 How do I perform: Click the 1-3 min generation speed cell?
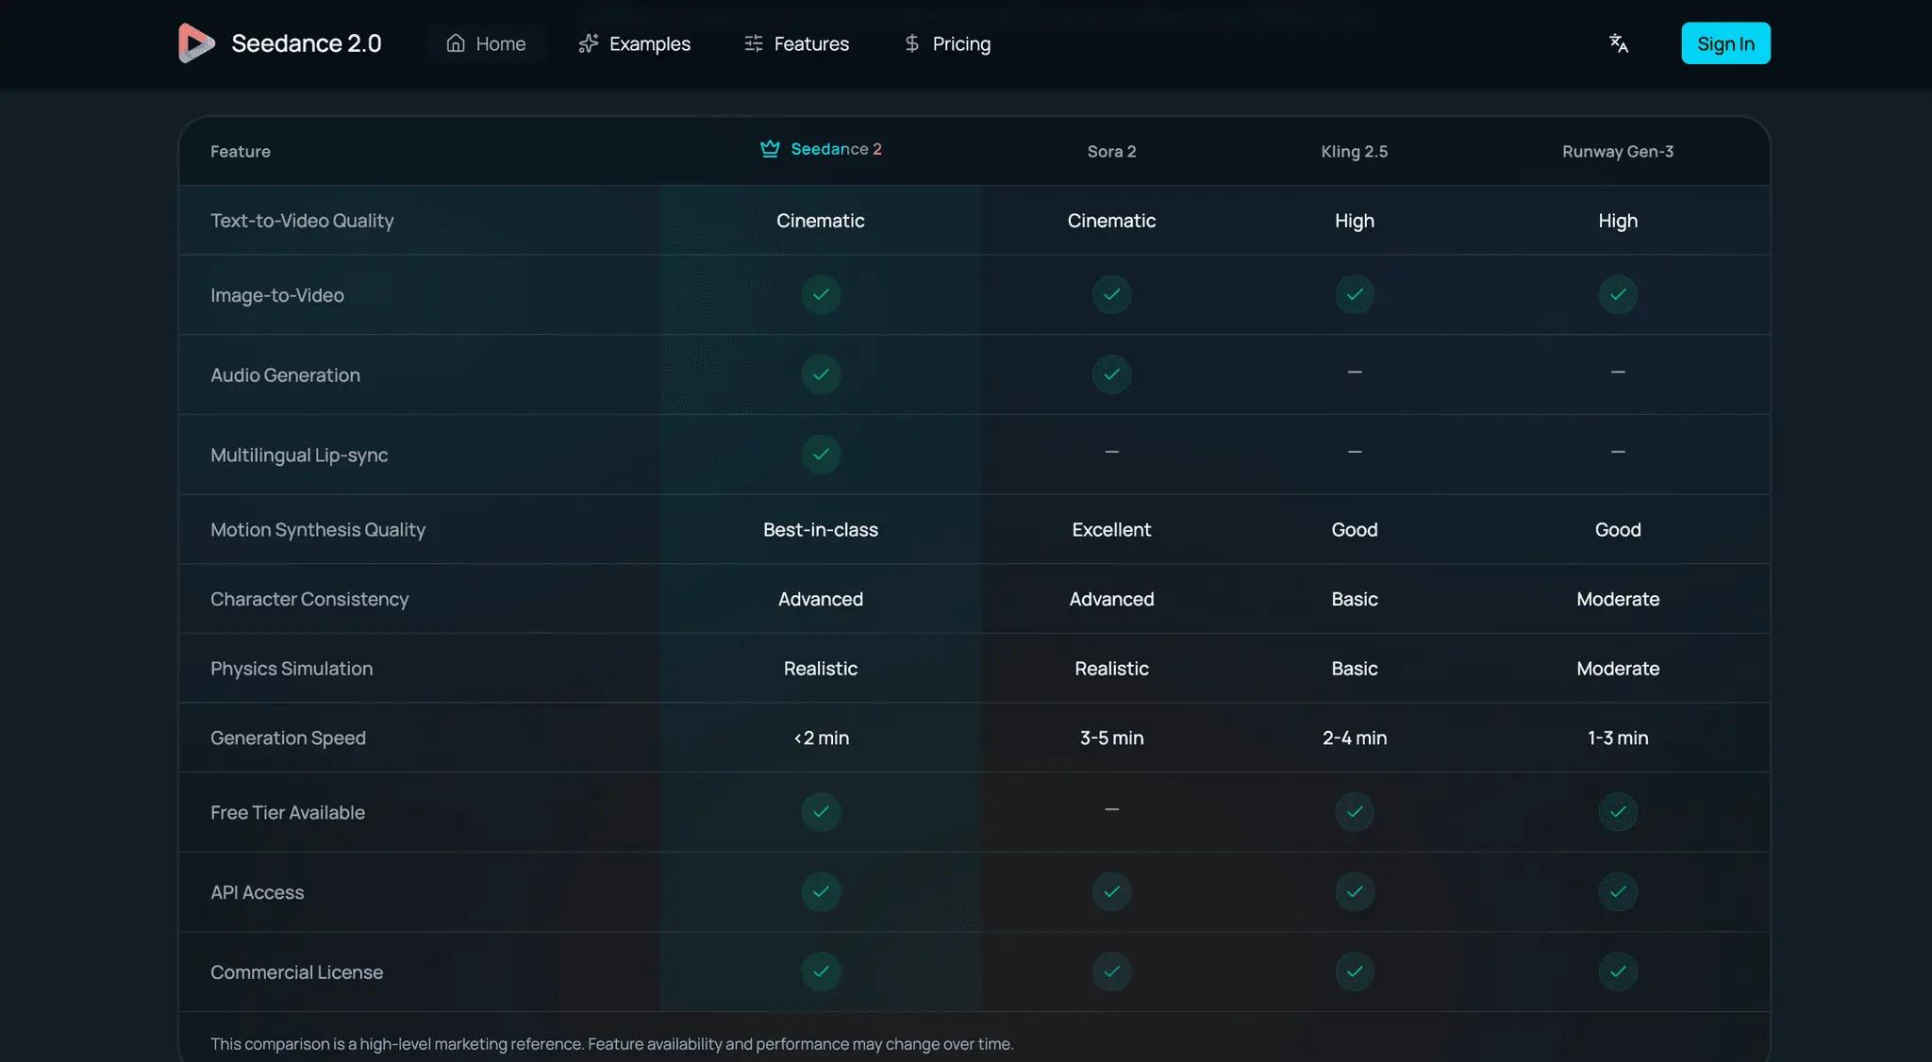pos(1618,738)
